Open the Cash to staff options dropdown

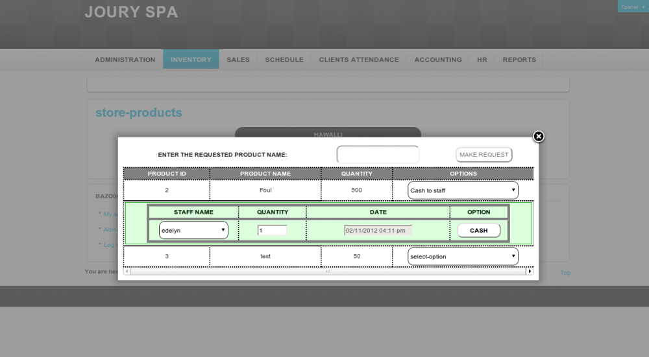coord(463,190)
